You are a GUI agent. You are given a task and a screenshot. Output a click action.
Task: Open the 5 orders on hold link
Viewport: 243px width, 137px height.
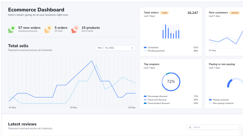[61, 28]
